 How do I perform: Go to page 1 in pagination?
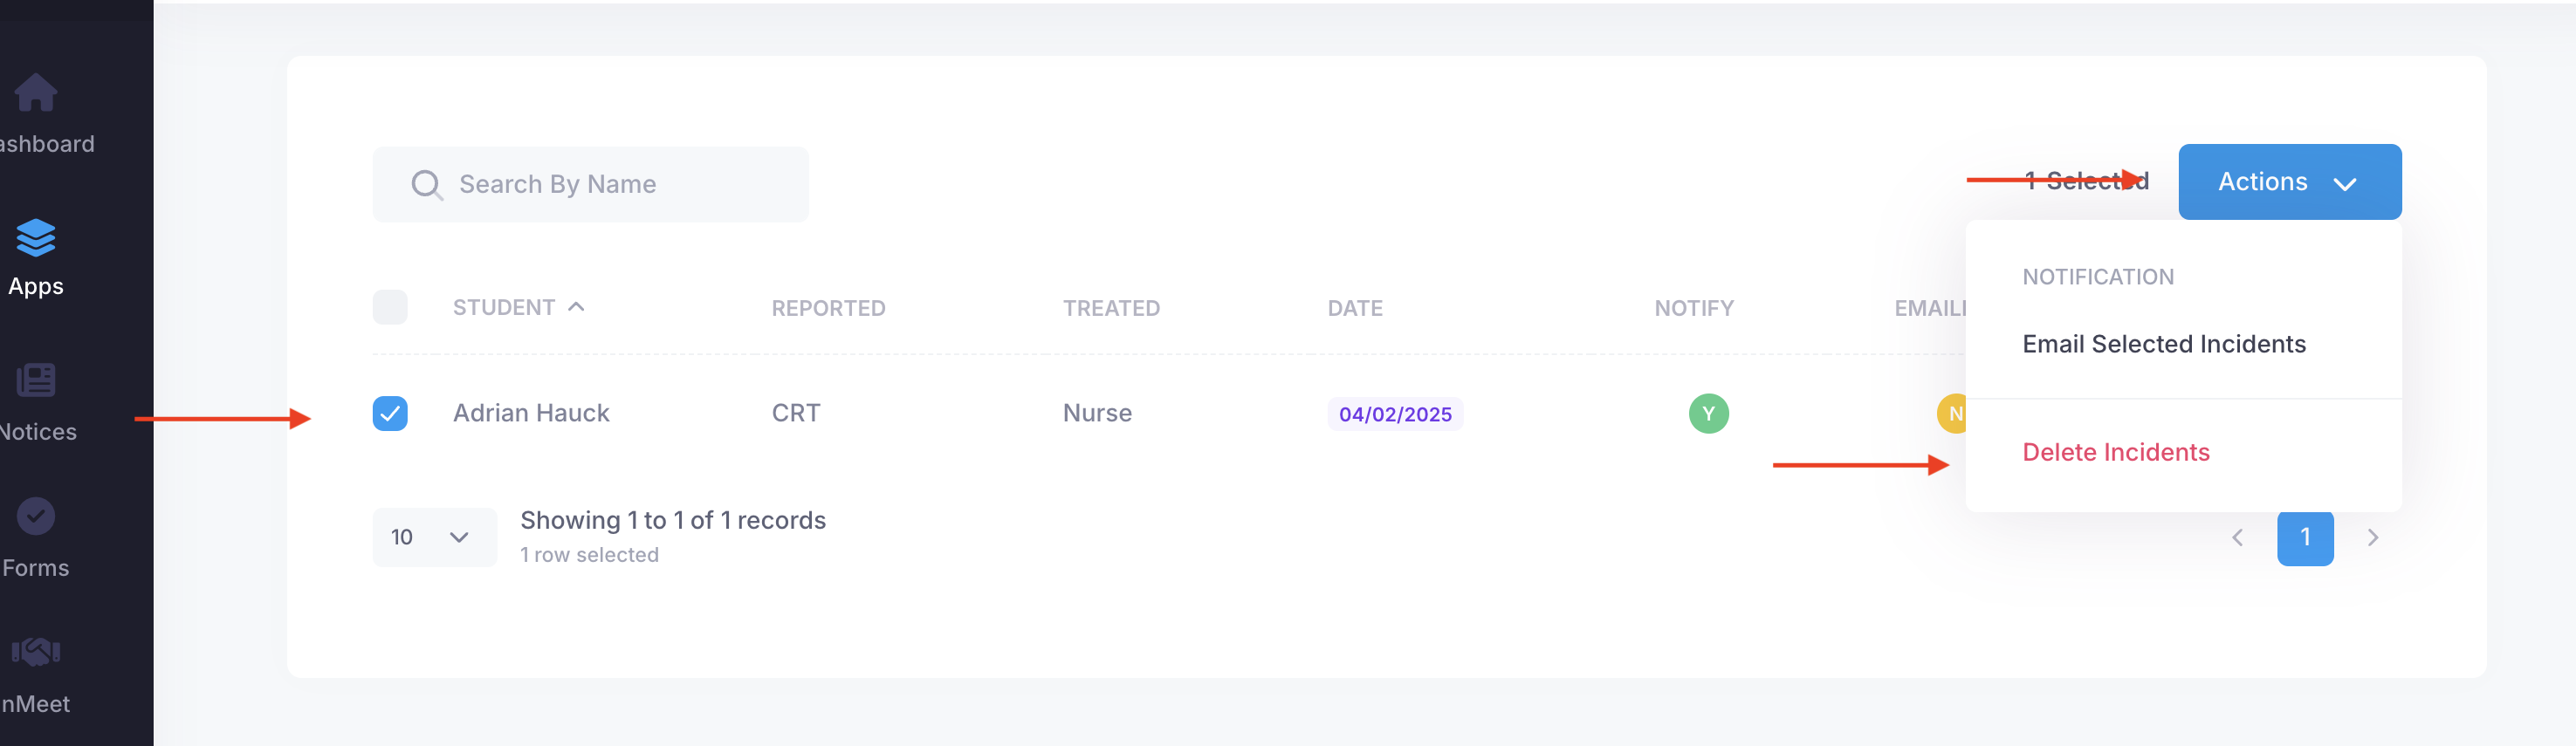2304,538
